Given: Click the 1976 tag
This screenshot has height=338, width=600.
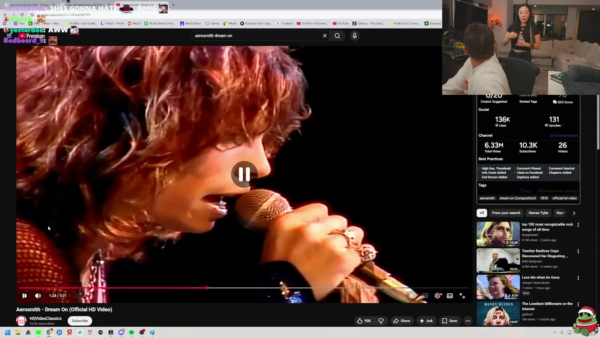Looking at the screenshot, I should coord(544,198).
